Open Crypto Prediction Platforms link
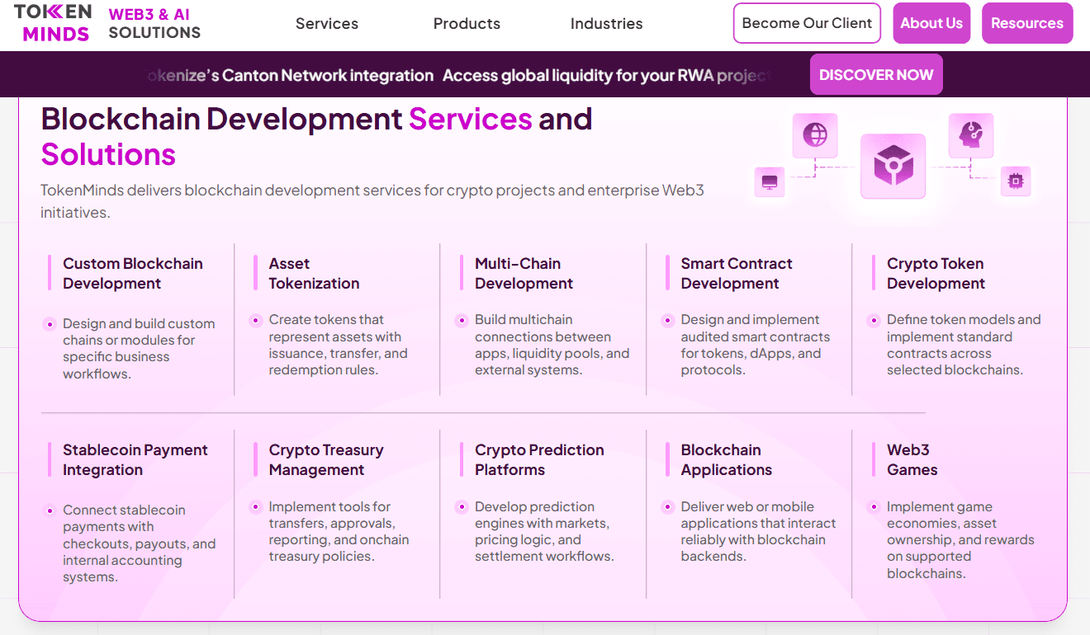 click(539, 460)
